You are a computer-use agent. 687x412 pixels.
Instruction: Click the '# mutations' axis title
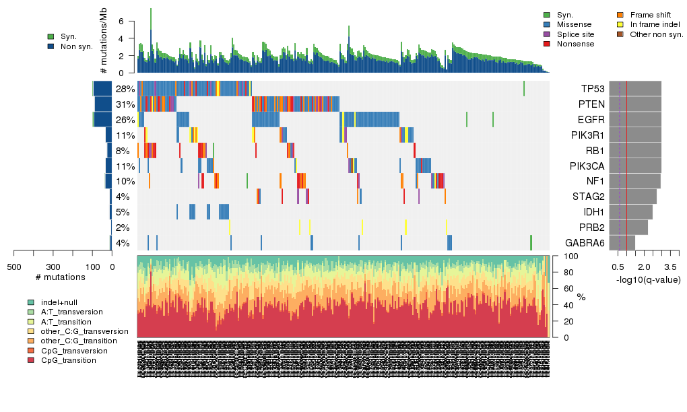tap(61, 277)
